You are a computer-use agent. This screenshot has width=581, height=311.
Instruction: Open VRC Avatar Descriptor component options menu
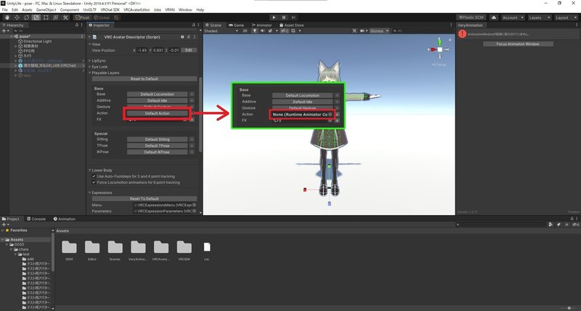pyautogui.click(x=195, y=37)
